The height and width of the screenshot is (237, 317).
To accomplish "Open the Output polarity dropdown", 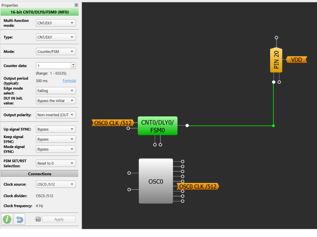I will coord(56,115).
